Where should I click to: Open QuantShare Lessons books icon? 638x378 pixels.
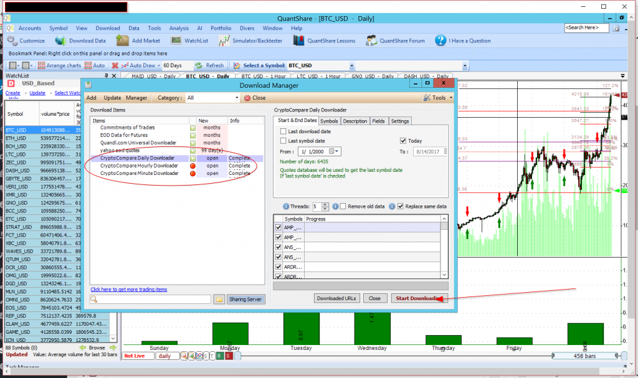[x=298, y=40]
